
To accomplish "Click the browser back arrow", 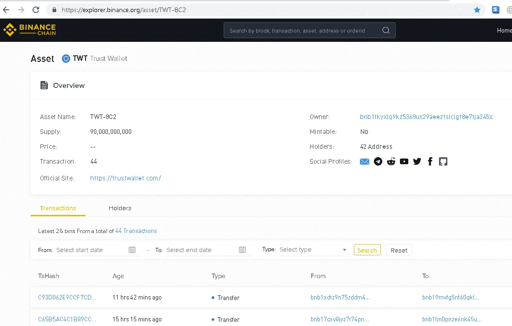I will pyautogui.click(x=6, y=10).
